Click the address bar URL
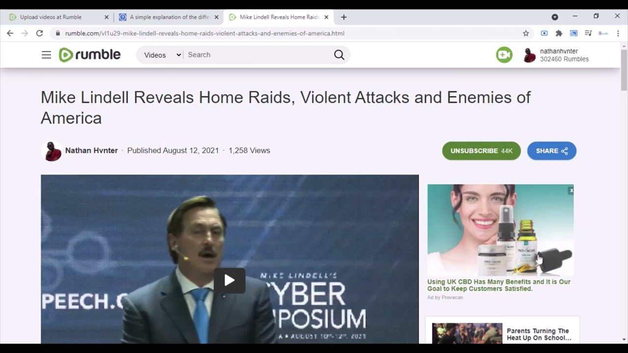The height and width of the screenshot is (353, 628). [x=205, y=33]
